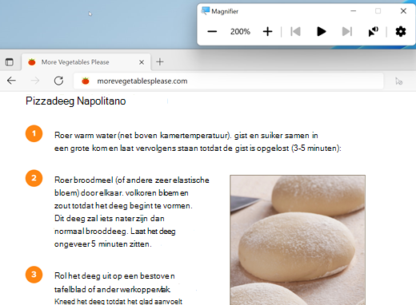Click text "Rol het deeg uit op een bestoven"
This screenshot has height=305, width=416.
pos(114,276)
